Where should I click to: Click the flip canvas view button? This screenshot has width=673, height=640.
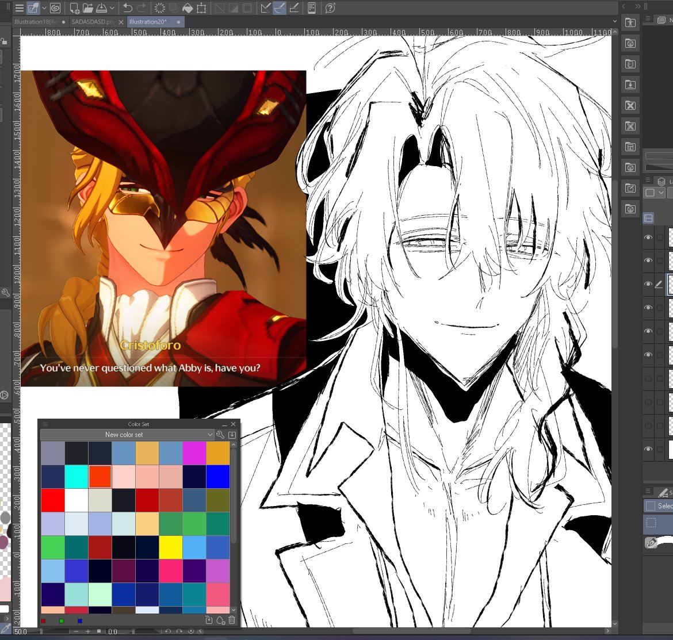coord(199,631)
